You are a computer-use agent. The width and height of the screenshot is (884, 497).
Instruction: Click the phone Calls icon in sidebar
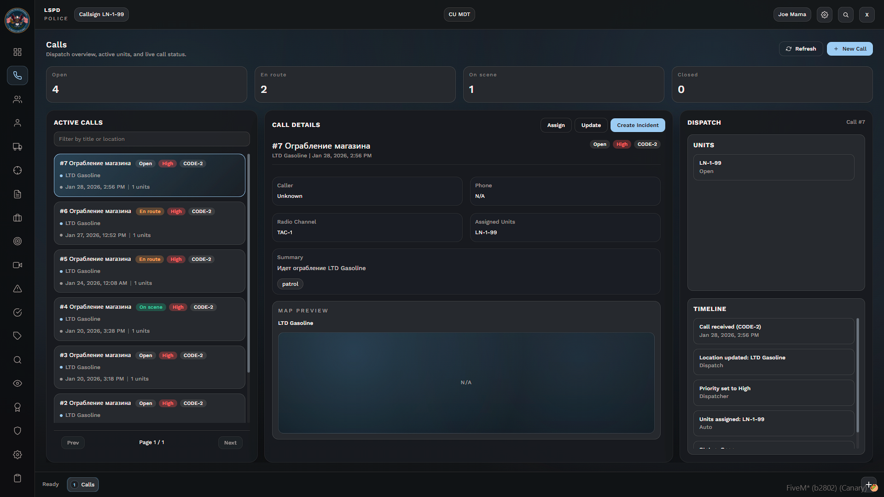point(17,75)
